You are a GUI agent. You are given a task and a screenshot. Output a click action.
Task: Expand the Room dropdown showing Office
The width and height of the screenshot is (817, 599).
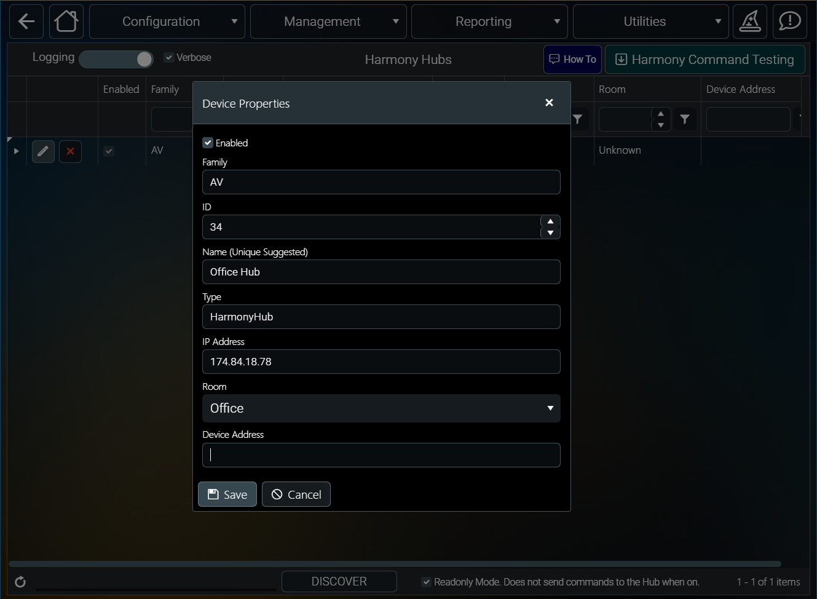tap(381, 408)
